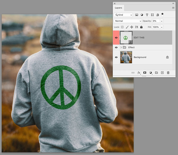This screenshot has height=155, width=178.
Task: Select the Effect group name
Action: tap(131, 47)
